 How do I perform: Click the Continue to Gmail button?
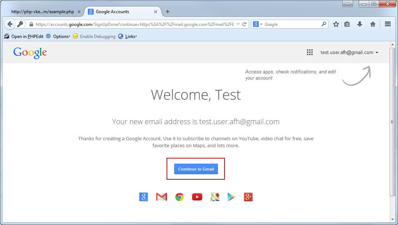tap(196, 169)
